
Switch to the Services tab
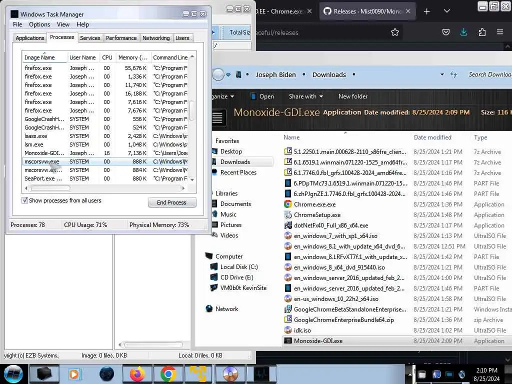click(90, 38)
